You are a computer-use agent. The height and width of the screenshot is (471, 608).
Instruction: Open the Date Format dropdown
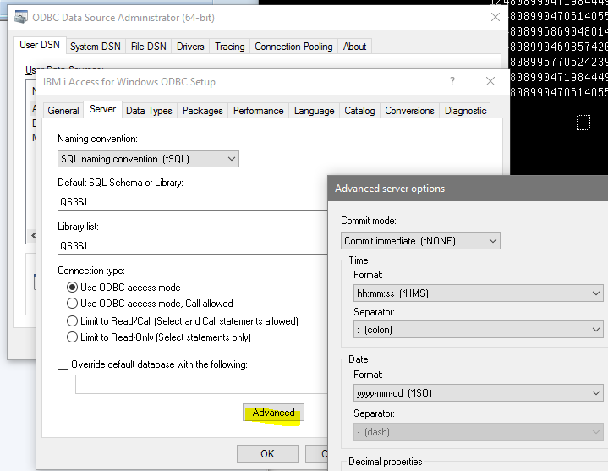478,392
